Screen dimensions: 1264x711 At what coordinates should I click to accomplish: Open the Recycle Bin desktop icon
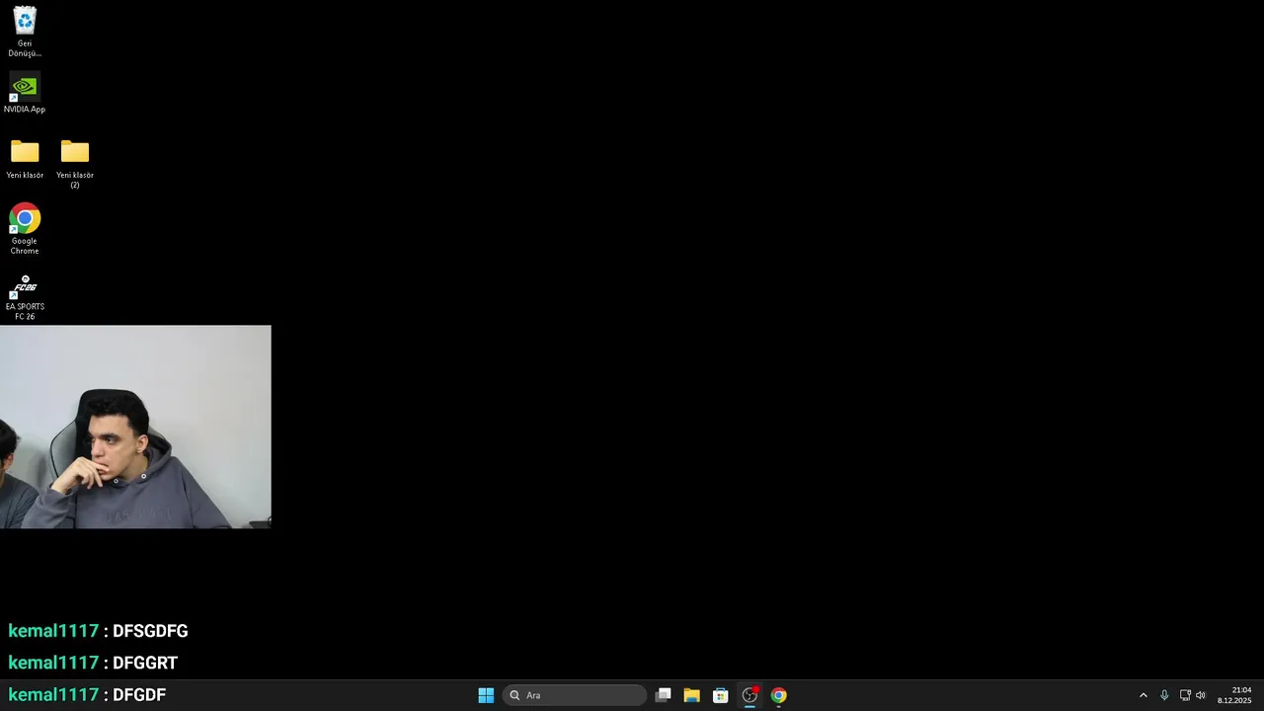coord(25,32)
